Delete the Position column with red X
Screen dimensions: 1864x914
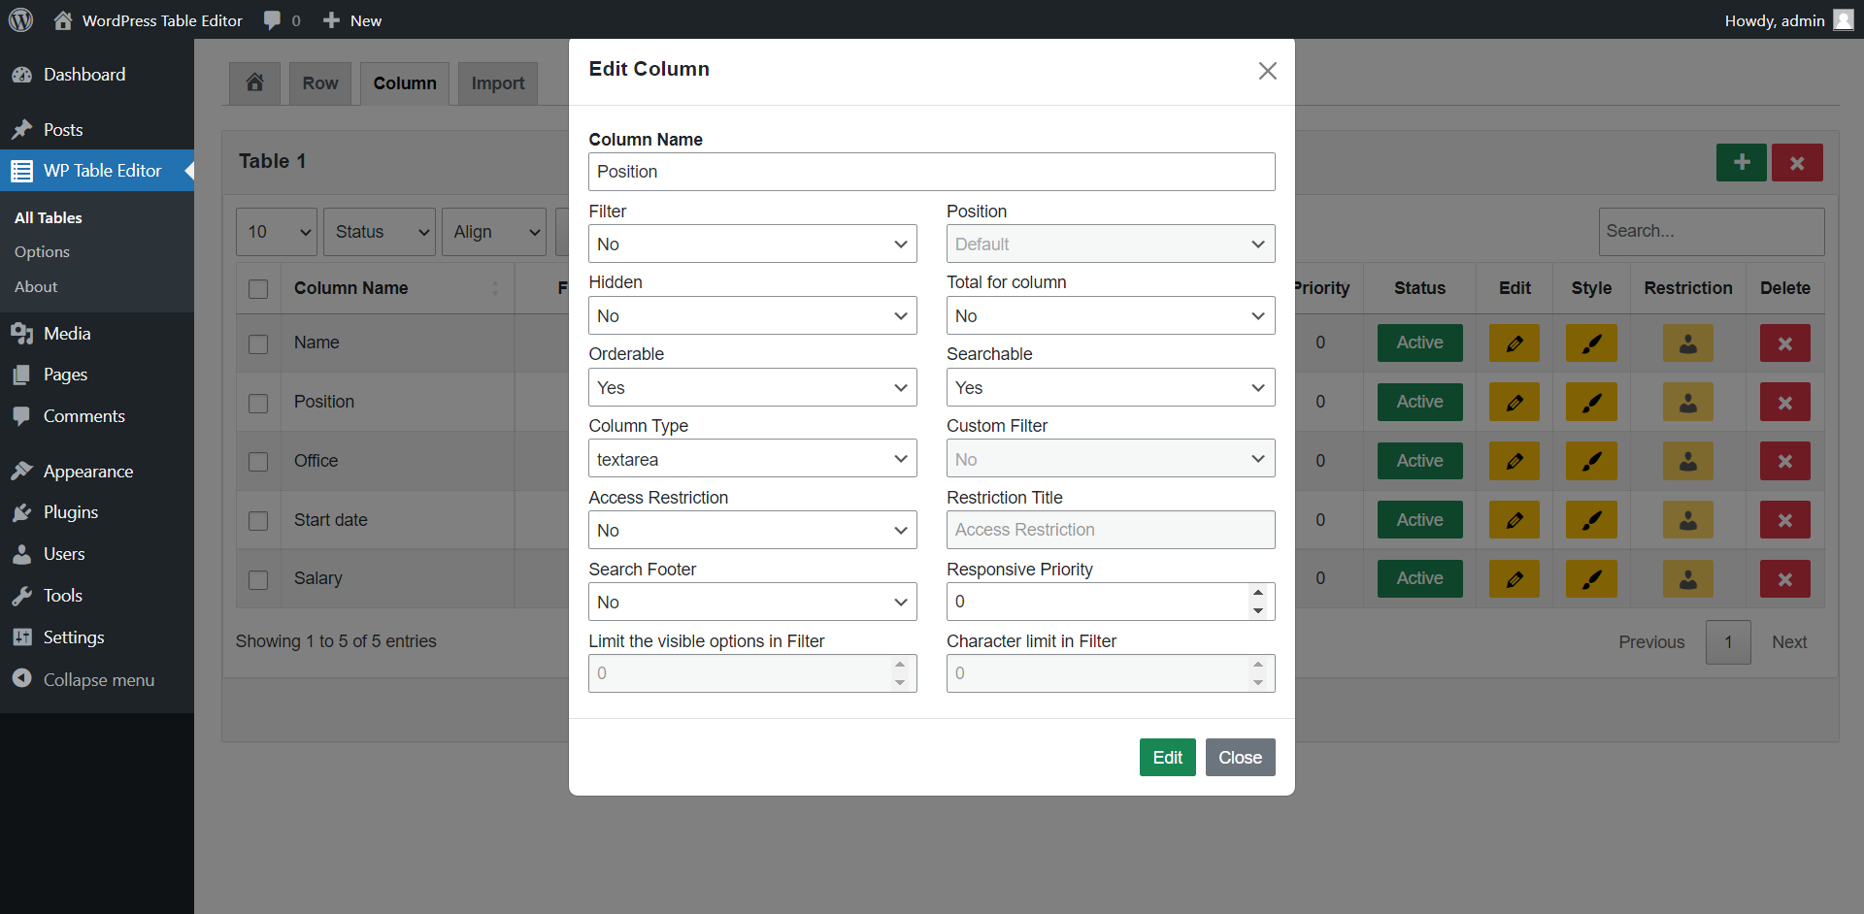coord(1784,402)
